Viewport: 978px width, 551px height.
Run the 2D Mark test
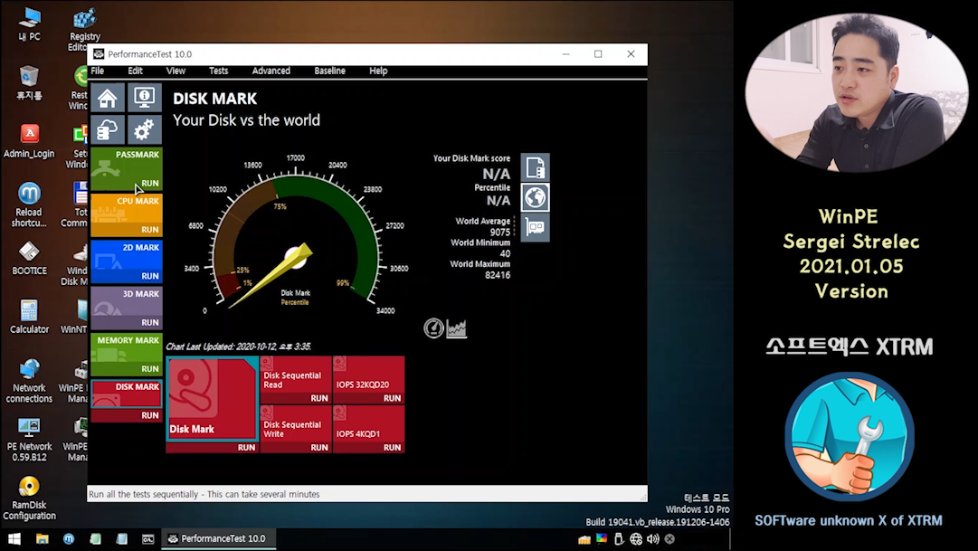pyautogui.click(x=149, y=275)
